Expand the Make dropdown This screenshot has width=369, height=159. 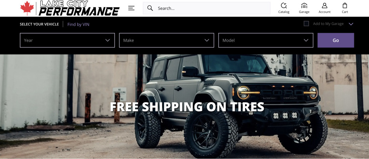coord(167,40)
